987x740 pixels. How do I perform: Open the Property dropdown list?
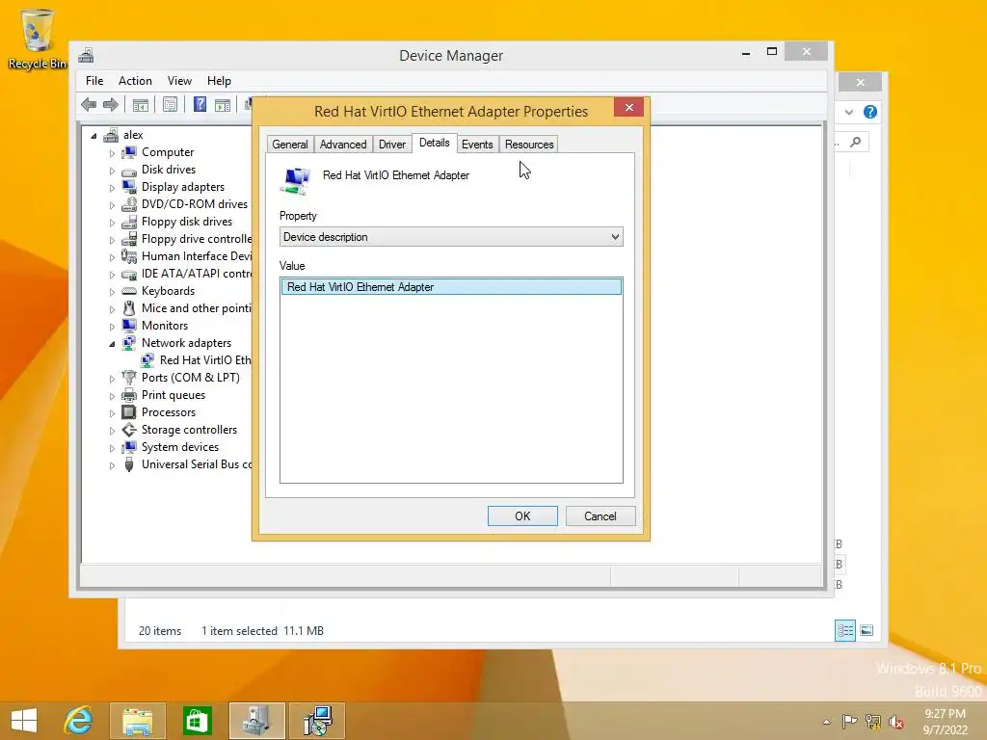(x=451, y=237)
